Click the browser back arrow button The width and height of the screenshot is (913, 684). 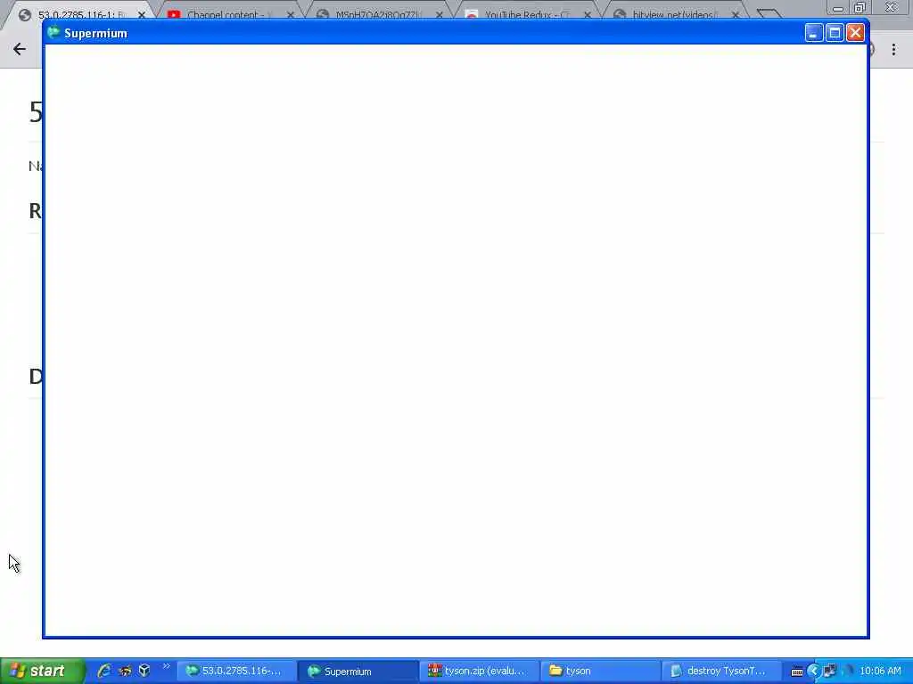click(20, 50)
